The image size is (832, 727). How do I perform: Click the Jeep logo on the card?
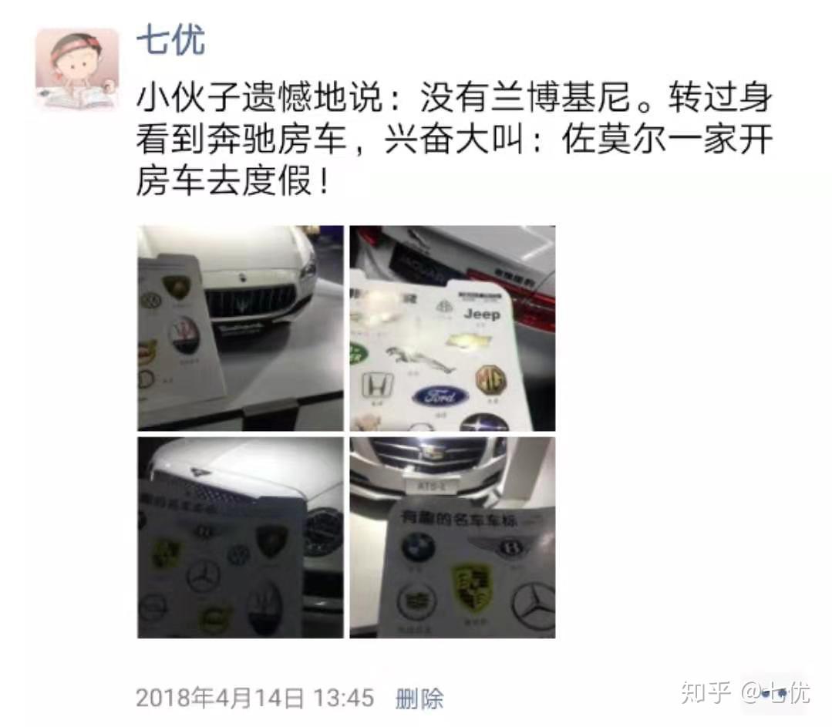[481, 314]
